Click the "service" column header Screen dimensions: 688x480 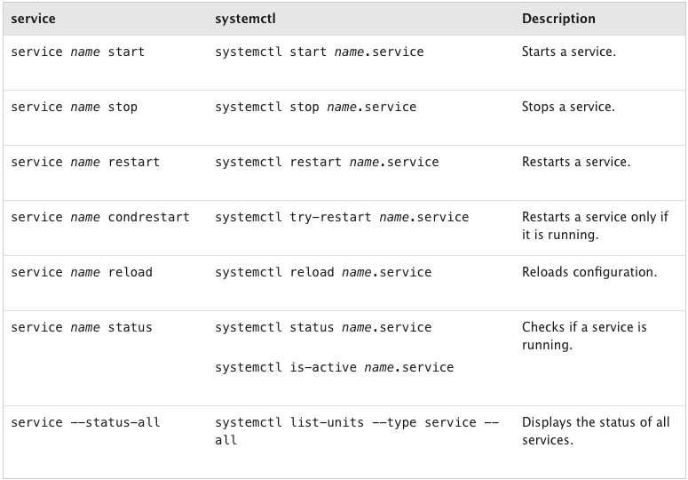(x=33, y=19)
